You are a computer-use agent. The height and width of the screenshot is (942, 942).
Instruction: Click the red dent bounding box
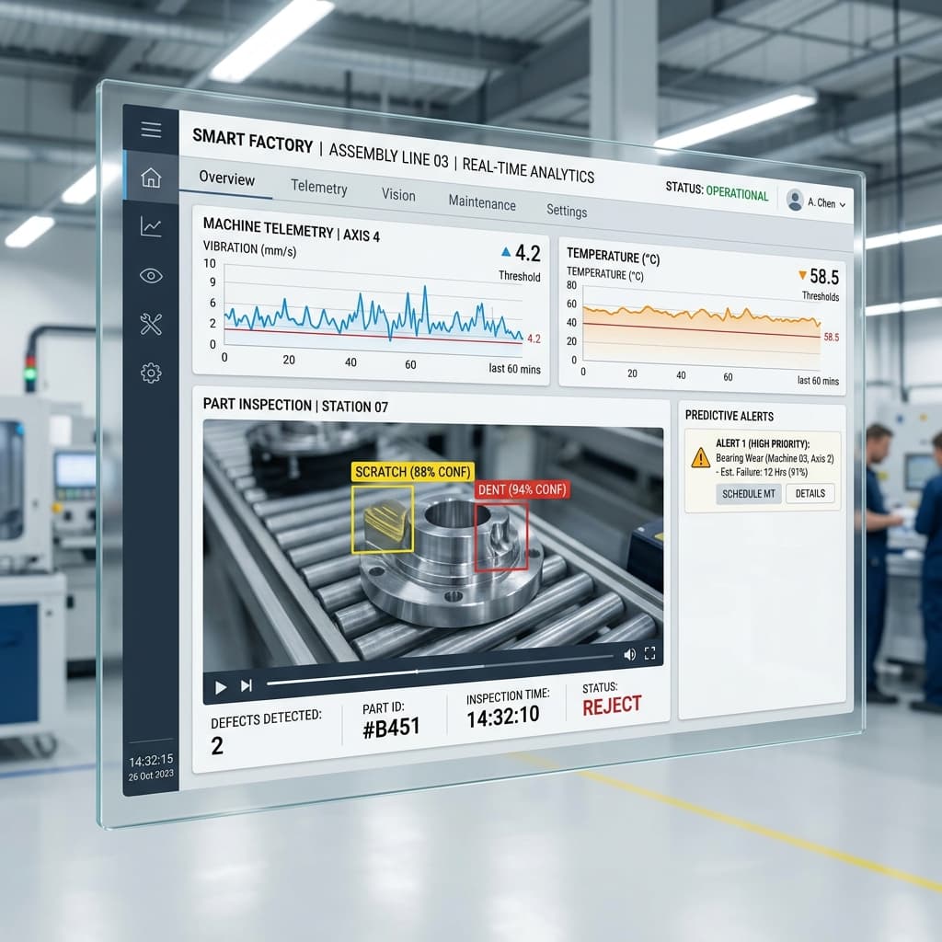[x=501, y=536]
